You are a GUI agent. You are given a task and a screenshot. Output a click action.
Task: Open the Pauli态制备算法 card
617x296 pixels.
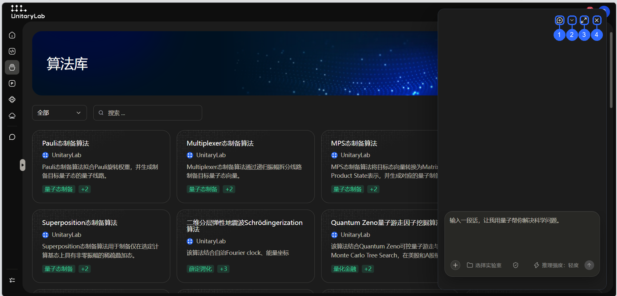(101, 166)
